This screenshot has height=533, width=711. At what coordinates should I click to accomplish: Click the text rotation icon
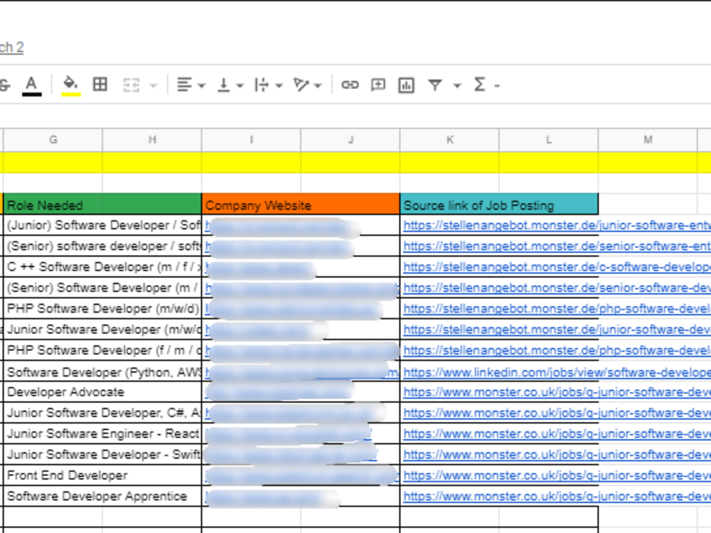click(301, 84)
